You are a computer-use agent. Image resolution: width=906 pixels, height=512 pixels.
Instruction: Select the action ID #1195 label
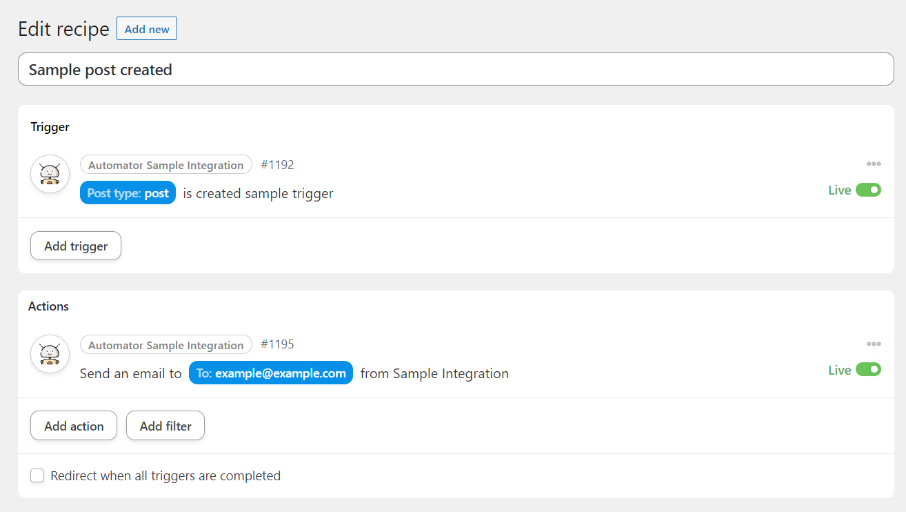pyautogui.click(x=277, y=344)
